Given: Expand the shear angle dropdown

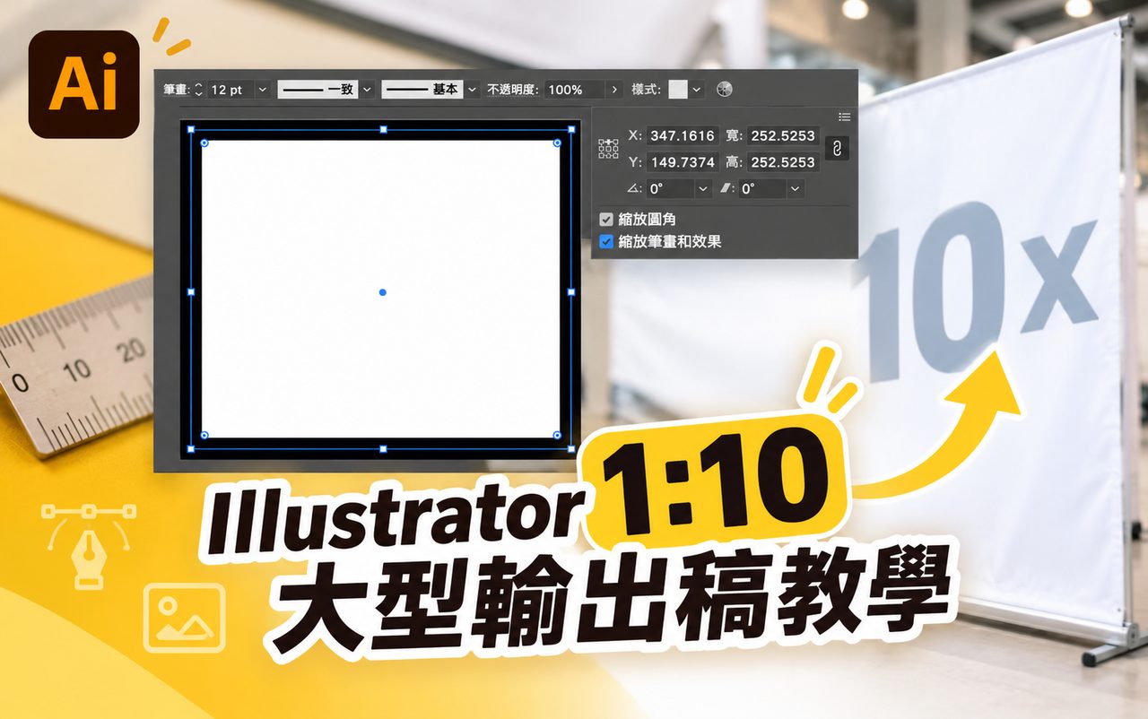Looking at the screenshot, I should tap(796, 189).
